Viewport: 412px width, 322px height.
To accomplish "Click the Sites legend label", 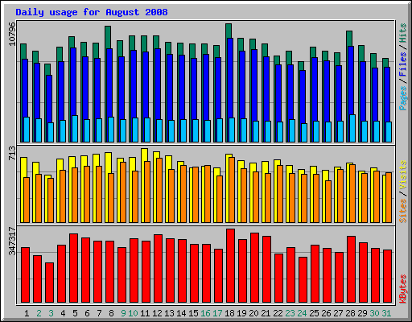I will (x=403, y=211).
